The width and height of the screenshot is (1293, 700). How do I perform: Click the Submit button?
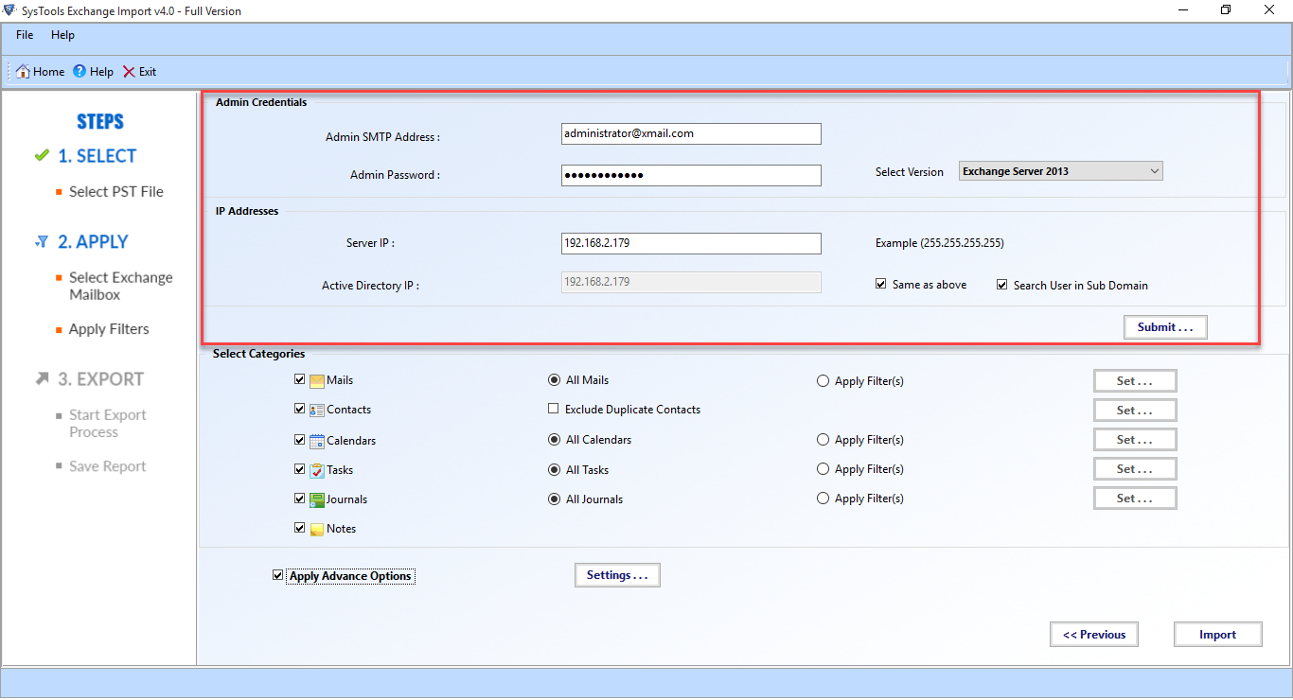point(1165,327)
